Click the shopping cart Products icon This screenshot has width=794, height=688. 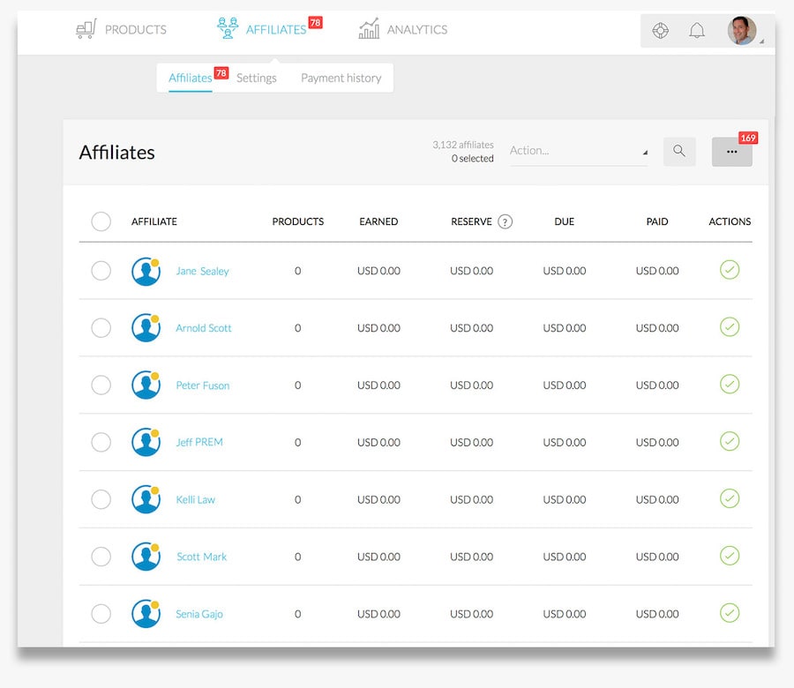[x=86, y=29]
